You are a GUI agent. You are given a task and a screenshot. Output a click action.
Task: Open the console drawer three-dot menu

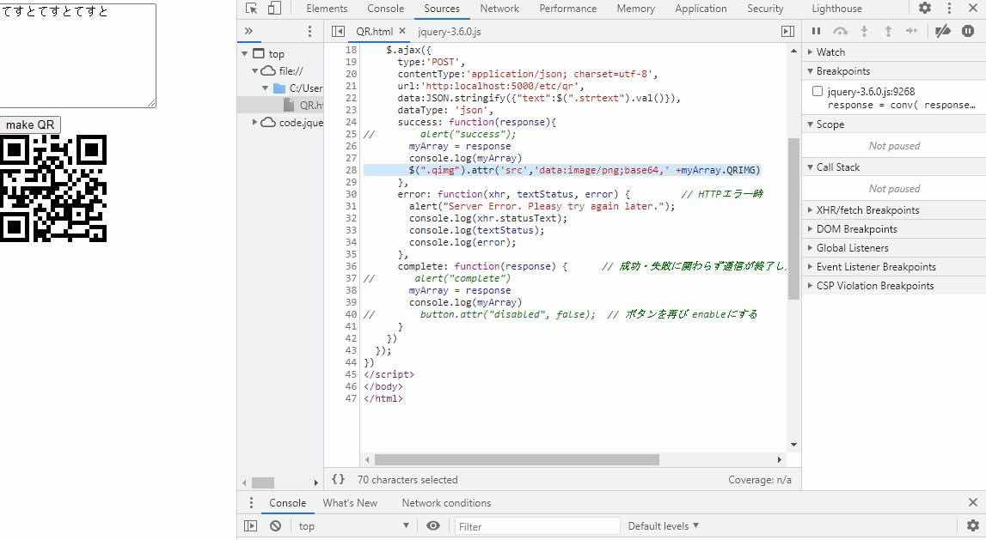coord(251,502)
